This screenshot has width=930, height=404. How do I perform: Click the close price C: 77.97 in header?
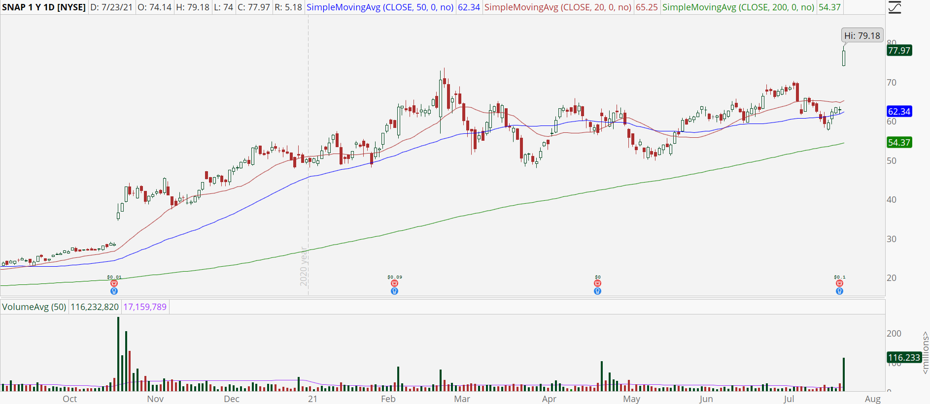click(x=254, y=7)
